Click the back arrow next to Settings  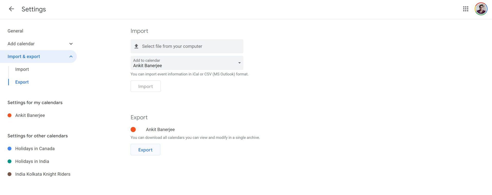tap(11, 9)
